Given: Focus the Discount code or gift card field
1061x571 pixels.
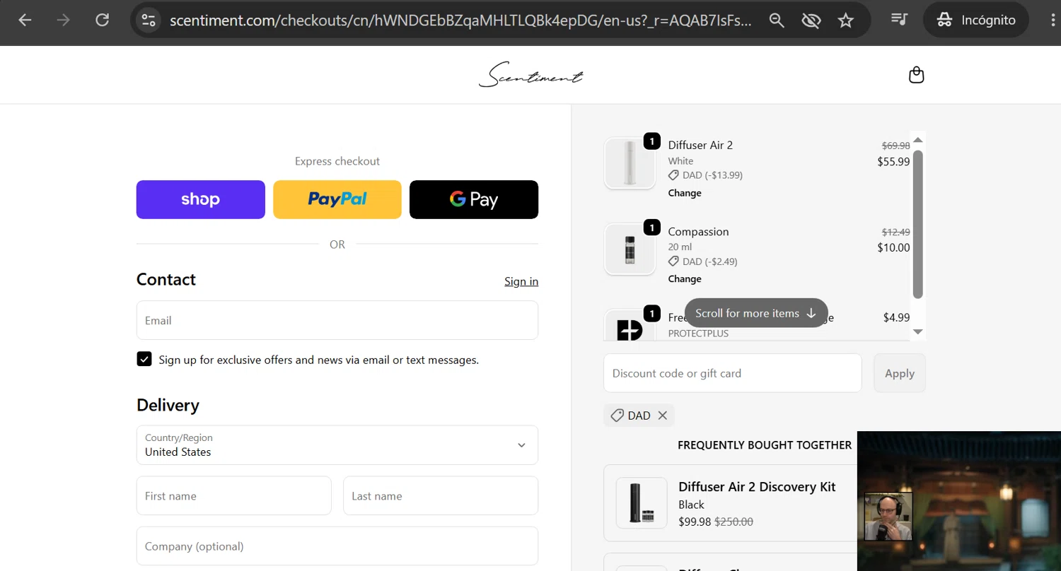Looking at the screenshot, I should pyautogui.click(x=732, y=373).
